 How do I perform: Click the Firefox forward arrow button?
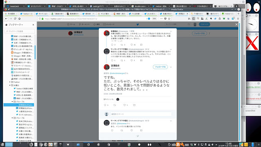pos(11,19)
